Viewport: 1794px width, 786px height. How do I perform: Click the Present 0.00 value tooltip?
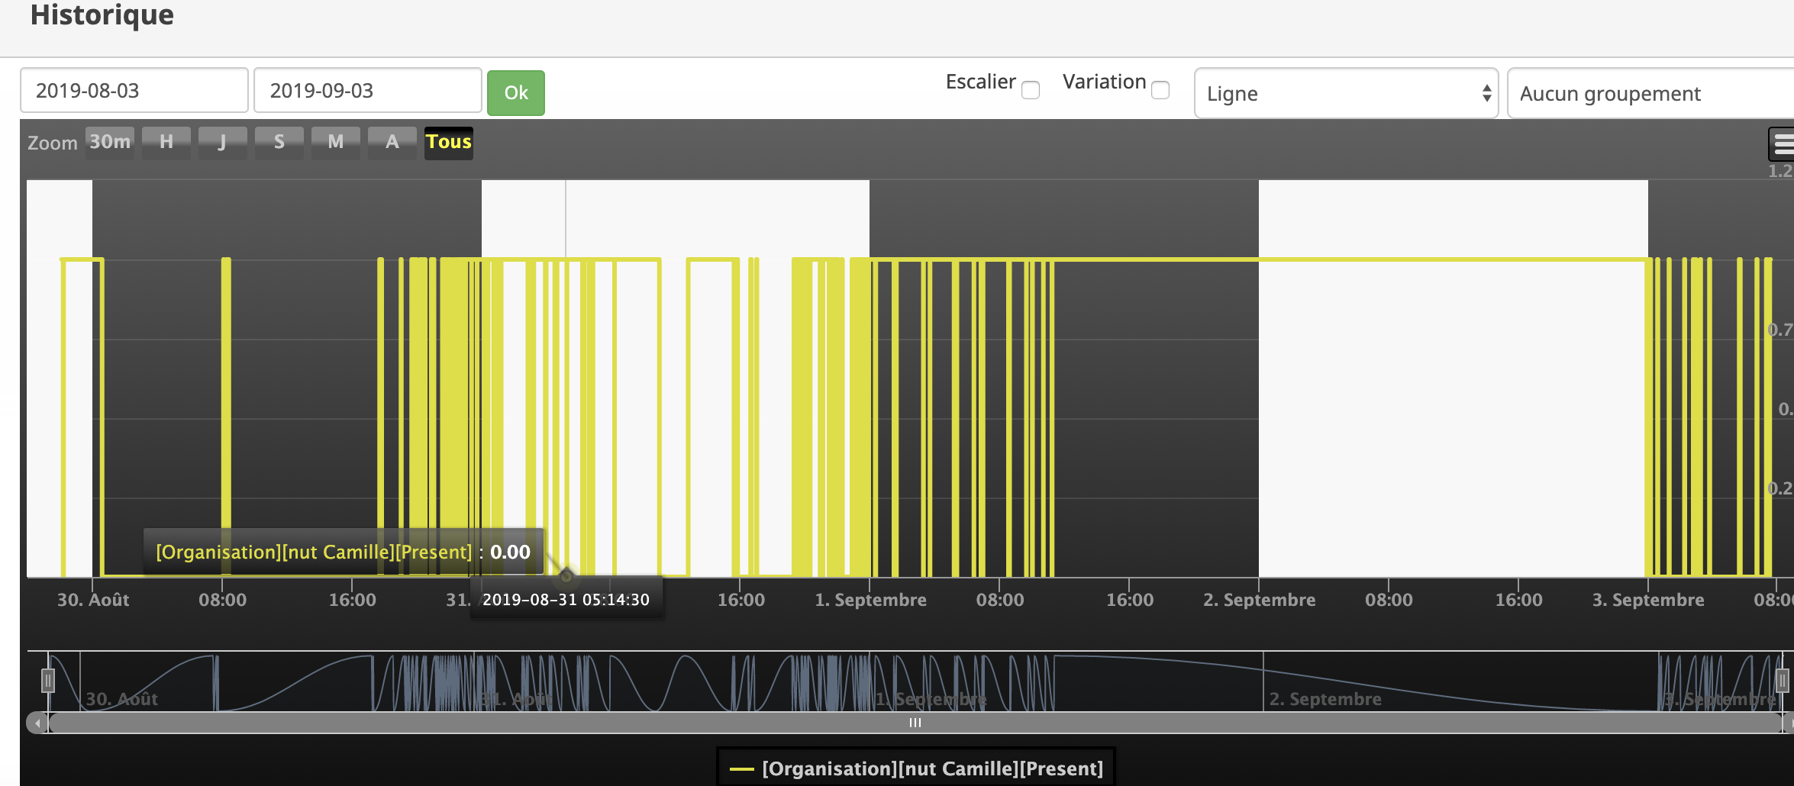click(x=344, y=552)
